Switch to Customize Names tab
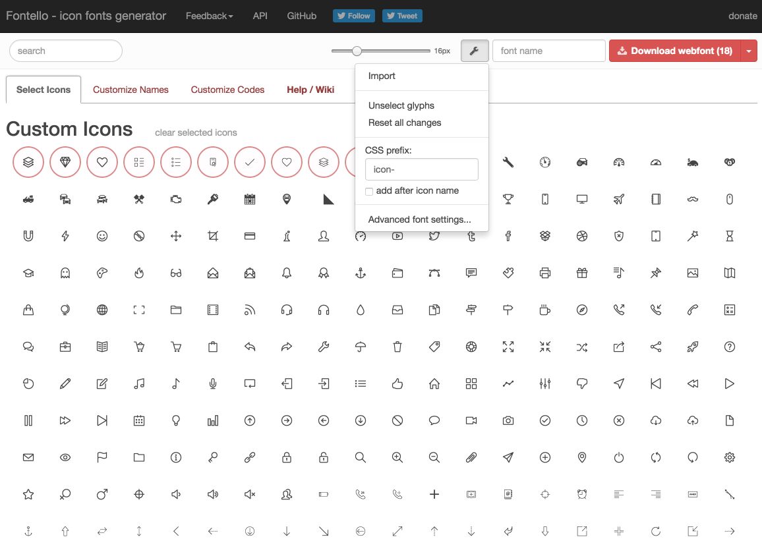762x560 pixels. click(131, 90)
